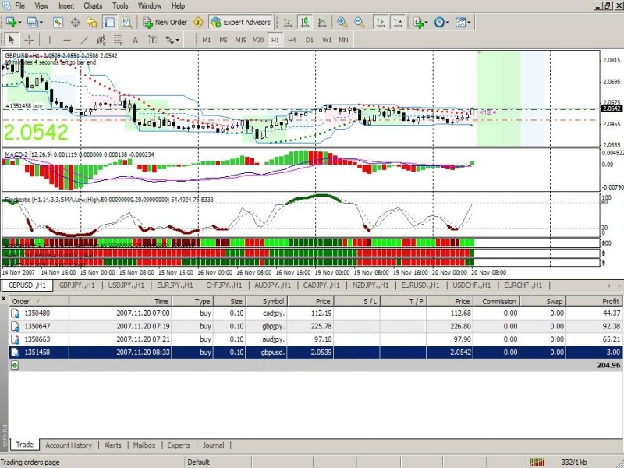Select the Text (A) tool
This screenshot has height=468, width=624.
[135, 40]
